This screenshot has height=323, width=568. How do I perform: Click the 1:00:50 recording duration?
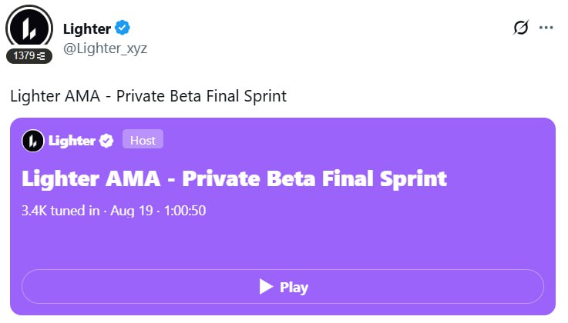click(x=185, y=211)
